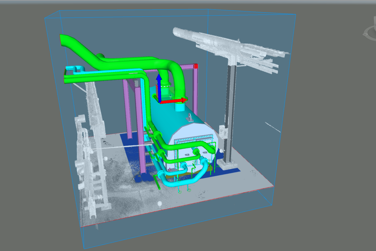Click the scanned electrical box on the gray column

224,132
